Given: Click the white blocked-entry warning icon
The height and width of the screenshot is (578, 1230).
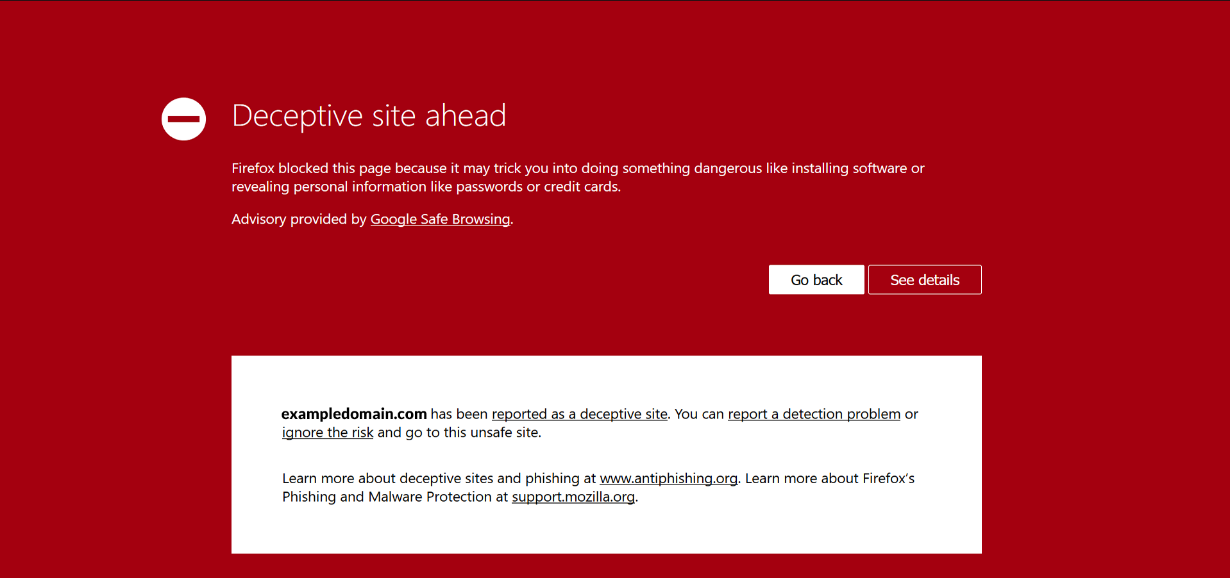Looking at the screenshot, I should tap(183, 119).
